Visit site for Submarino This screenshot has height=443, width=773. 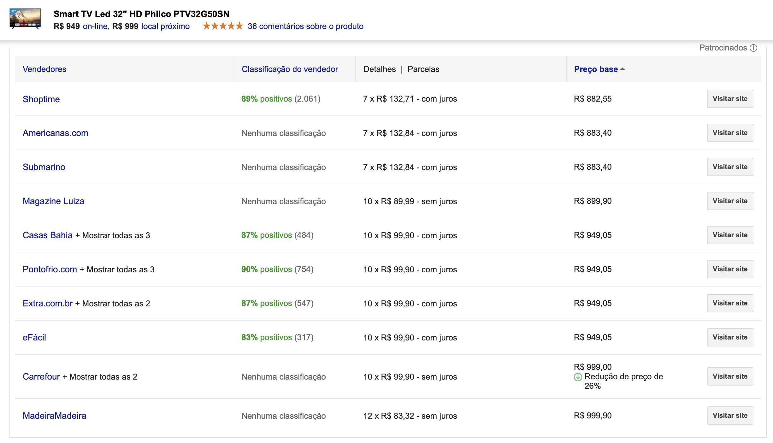pos(730,167)
